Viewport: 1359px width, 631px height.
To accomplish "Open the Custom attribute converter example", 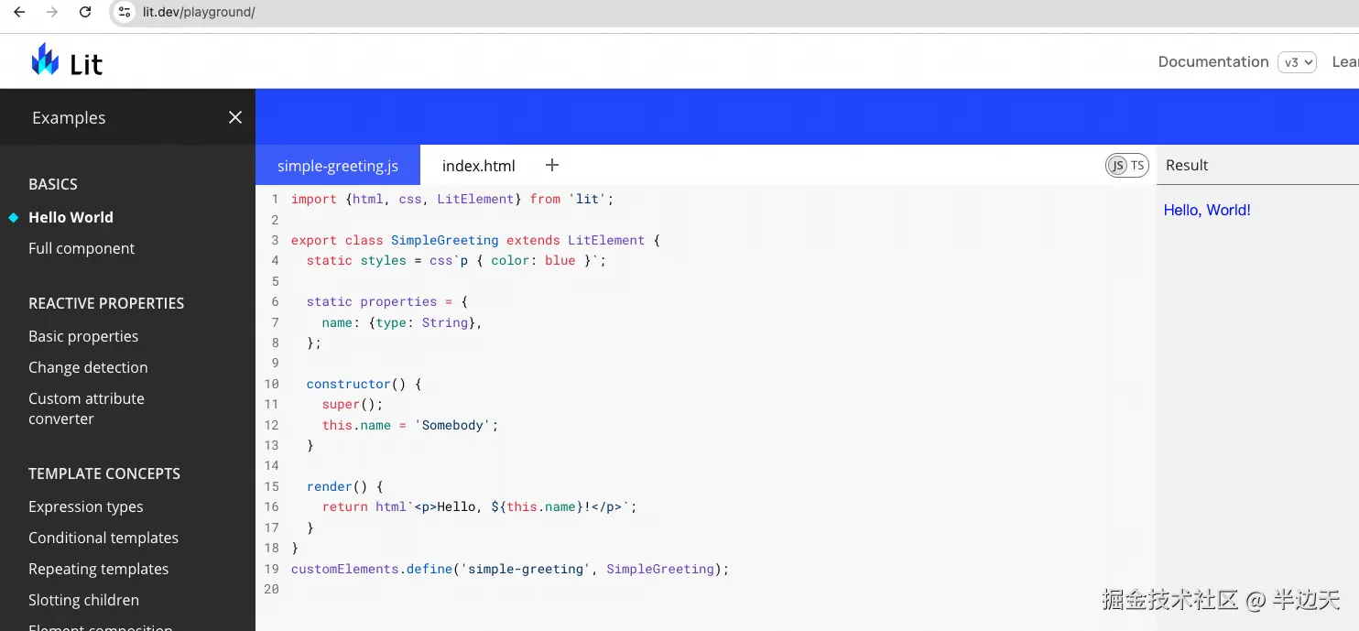I will click(86, 408).
